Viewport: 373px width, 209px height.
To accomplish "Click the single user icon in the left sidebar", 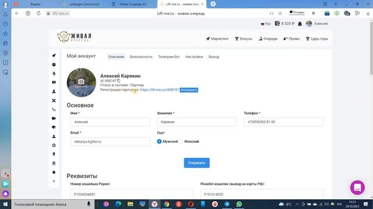I will coord(54,136).
